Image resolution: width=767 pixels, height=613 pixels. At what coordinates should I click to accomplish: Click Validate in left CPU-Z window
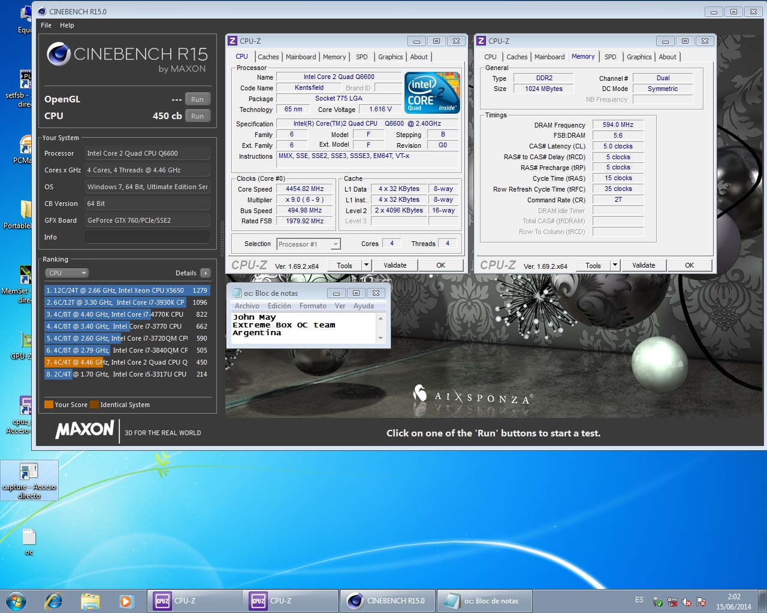coord(395,265)
